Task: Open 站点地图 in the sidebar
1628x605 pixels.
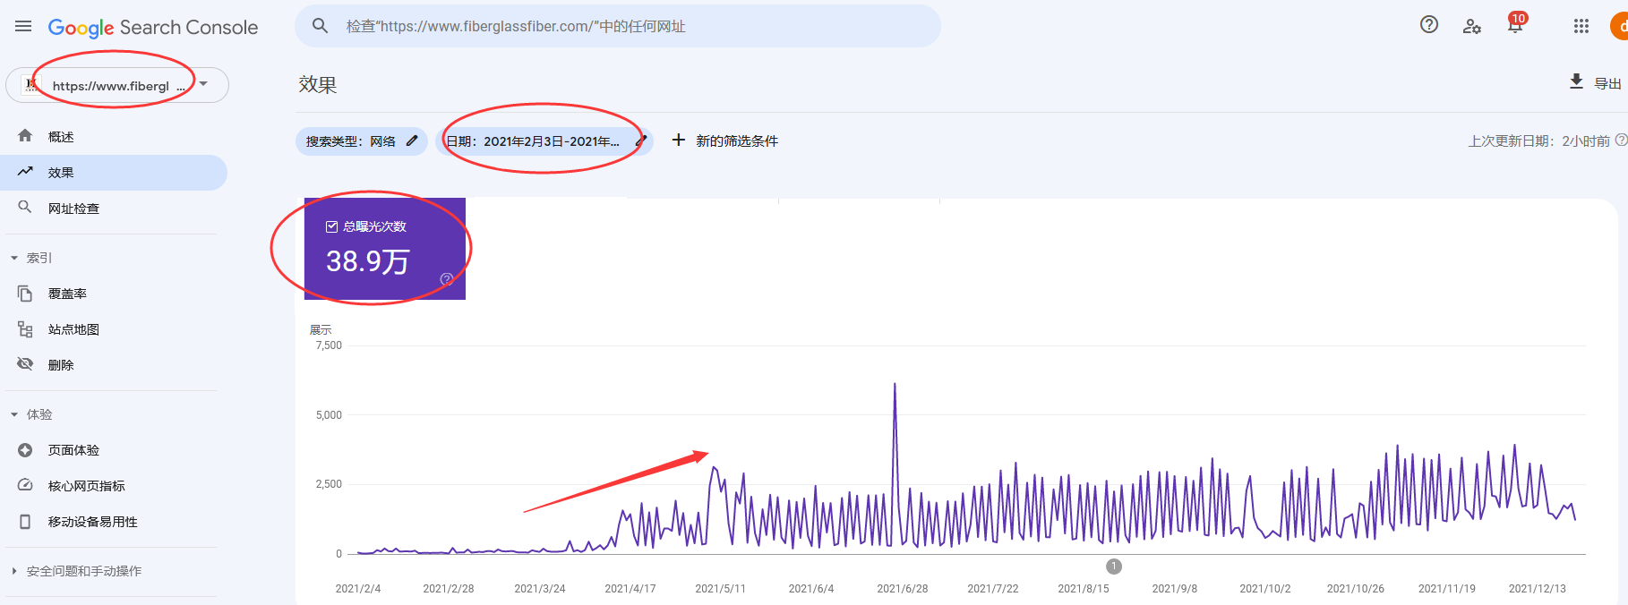Action: point(73,329)
